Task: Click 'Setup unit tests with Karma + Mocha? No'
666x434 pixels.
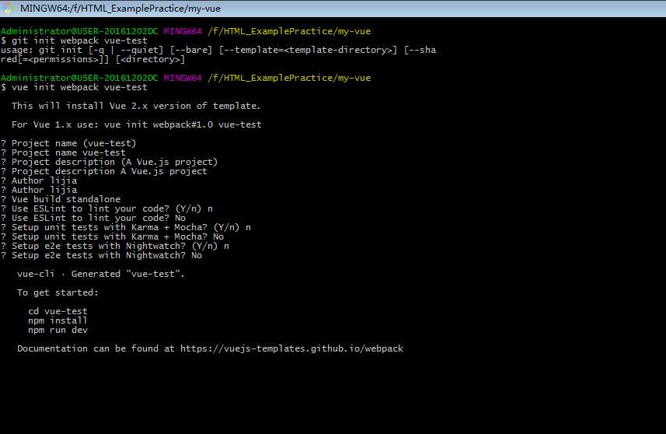Action: [112, 236]
